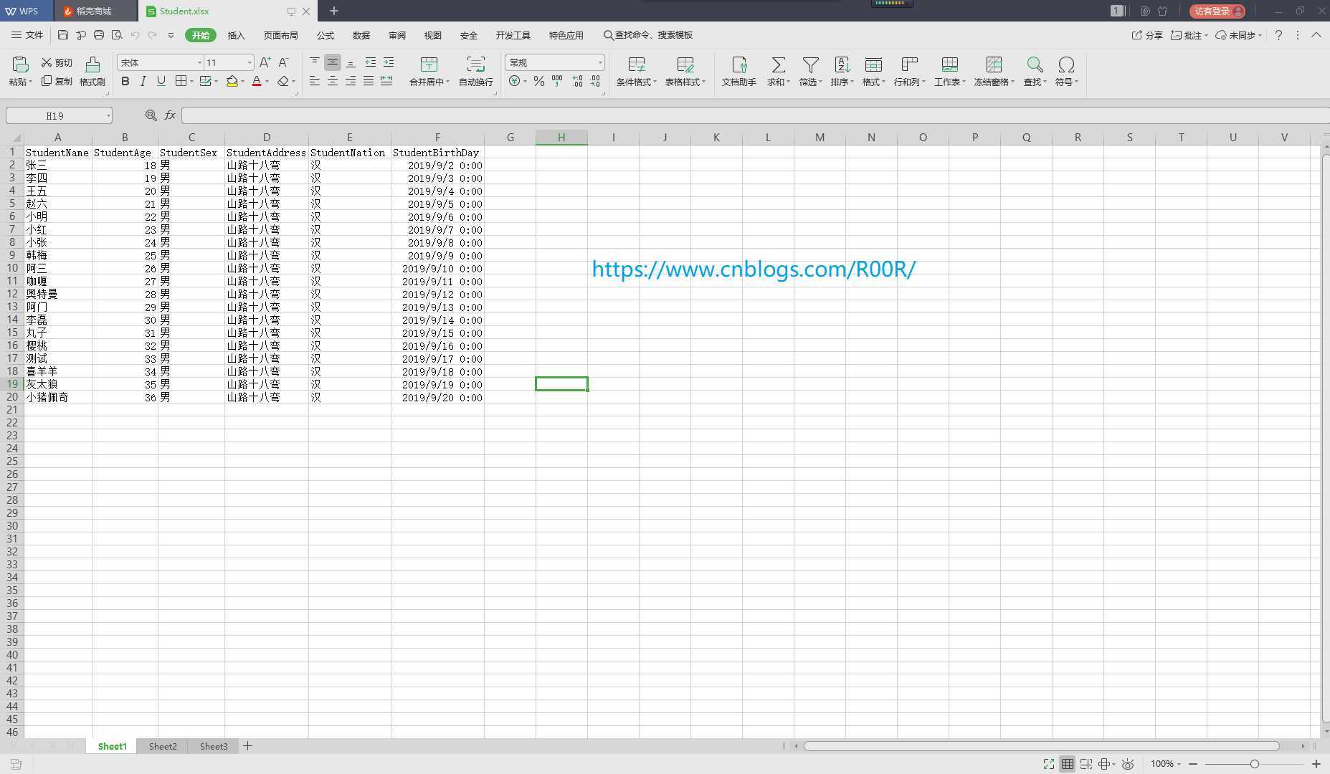Screen dimensions: 1330x774
Task: Click the zoom slider handle
Action: tap(1254, 764)
